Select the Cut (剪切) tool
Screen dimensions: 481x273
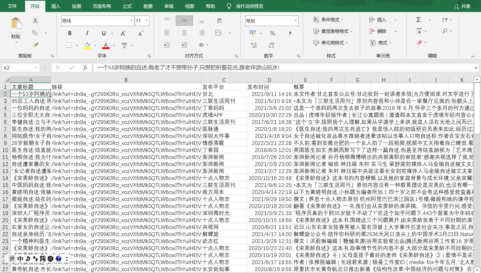coord(35,21)
